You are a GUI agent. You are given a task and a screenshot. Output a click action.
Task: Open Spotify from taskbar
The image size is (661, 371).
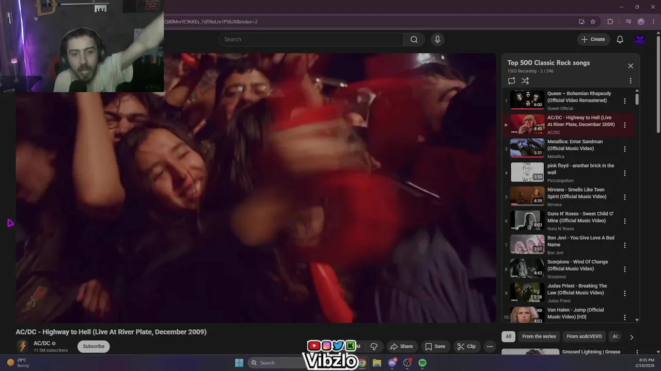coord(422,363)
